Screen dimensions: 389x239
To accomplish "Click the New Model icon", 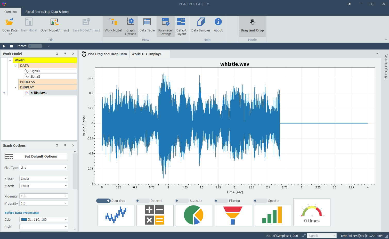I will [x=29, y=22].
